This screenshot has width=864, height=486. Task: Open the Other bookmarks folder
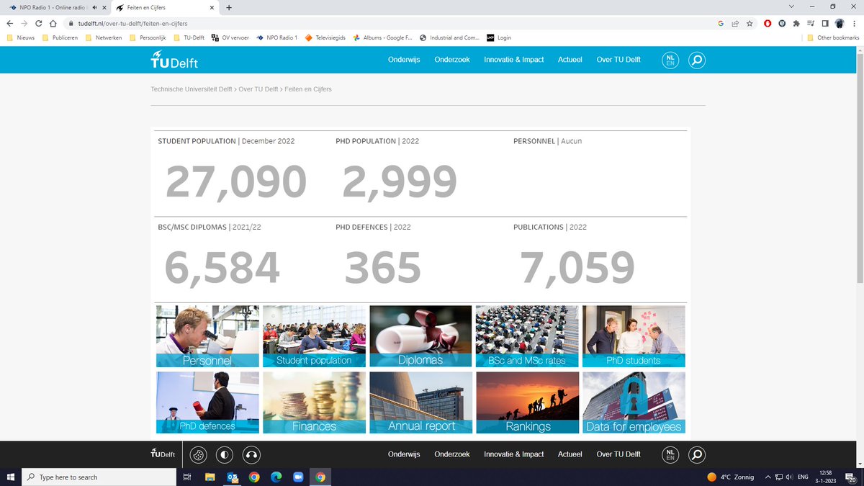click(x=832, y=37)
